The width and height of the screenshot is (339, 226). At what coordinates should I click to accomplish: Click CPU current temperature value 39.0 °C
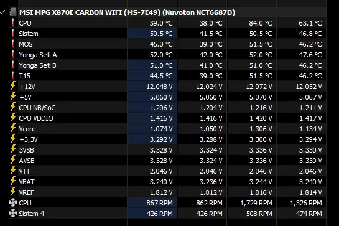(x=161, y=23)
